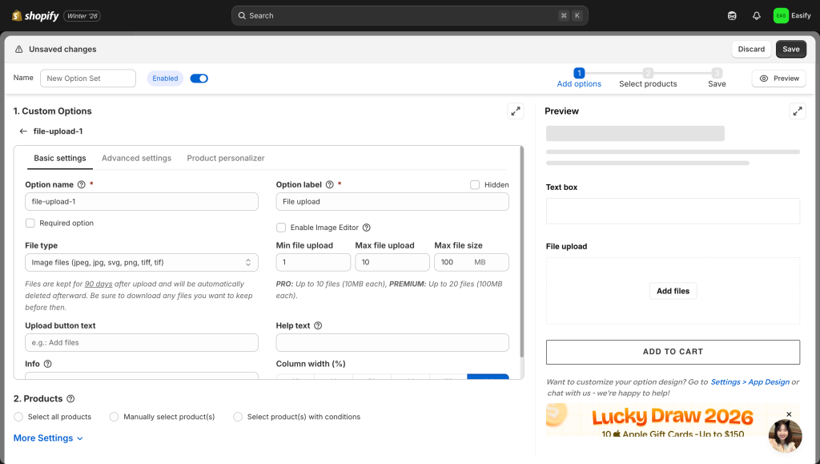Check the Required option checkbox

point(30,224)
